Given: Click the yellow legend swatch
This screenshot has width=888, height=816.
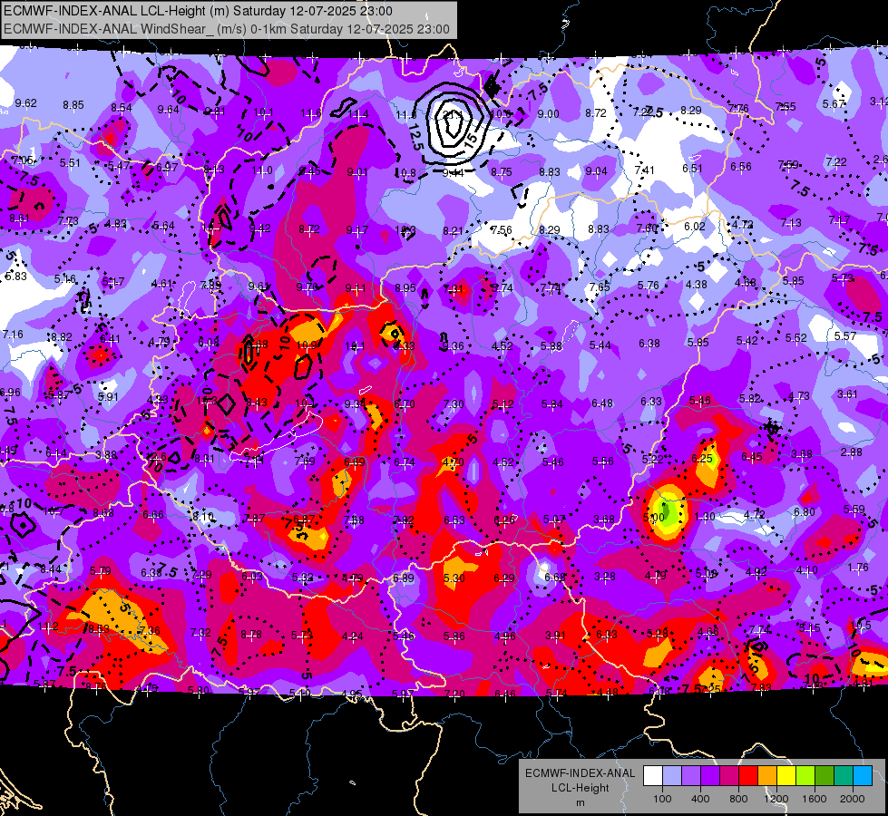Looking at the screenshot, I should point(786,776).
